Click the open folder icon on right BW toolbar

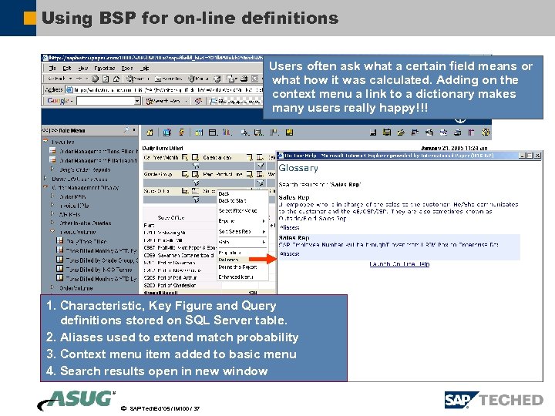pyautogui.click(x=401, y=133)
